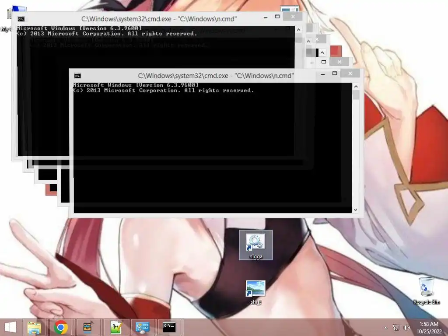Viewport: 448px width, 336px height.
Task: Click the Microsoft copyright line in the back cmd window
Action: pyautogui.click(x=107, y=34)
